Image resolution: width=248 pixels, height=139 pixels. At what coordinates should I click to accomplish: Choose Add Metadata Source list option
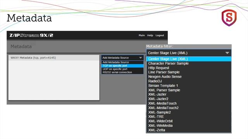pos(122,62)
